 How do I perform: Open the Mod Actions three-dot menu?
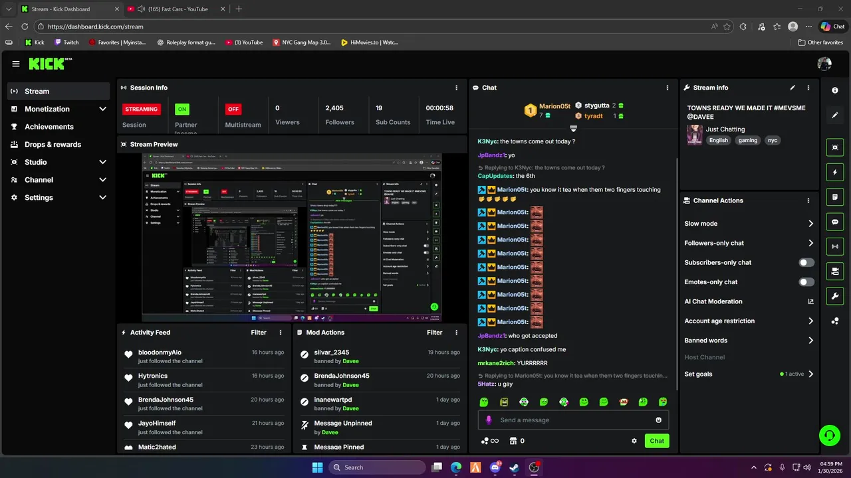[x=456, y=333]
